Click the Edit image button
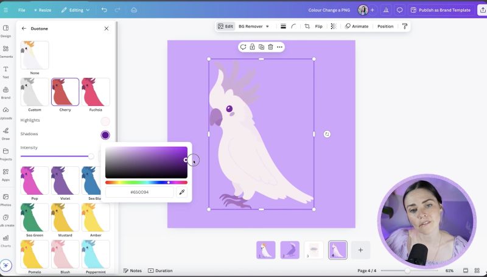Screen dimensions: 487x277 (225, 26)
